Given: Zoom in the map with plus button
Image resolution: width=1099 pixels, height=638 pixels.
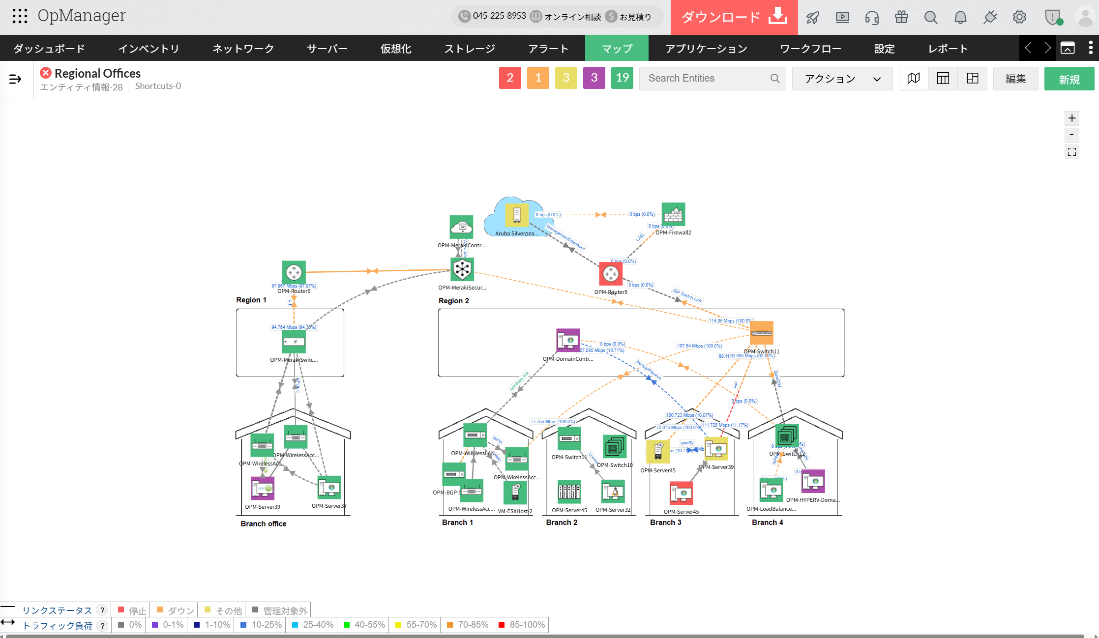Looking at the screenshot, I should [x=1072, y=118].
